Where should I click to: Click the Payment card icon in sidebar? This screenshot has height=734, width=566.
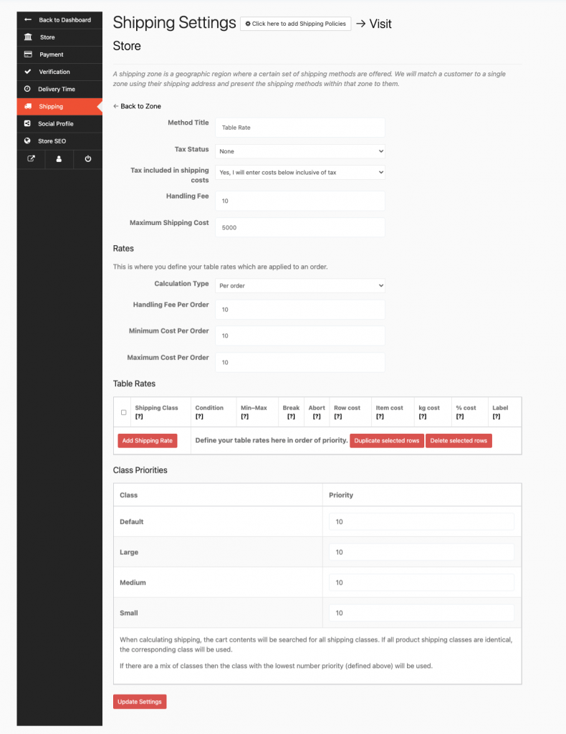pos(28,54)
